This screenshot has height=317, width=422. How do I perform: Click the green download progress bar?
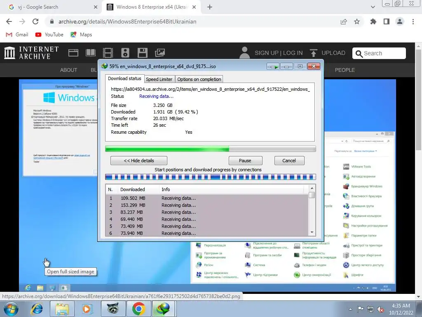pyautogui.click(x=210, y=149)
